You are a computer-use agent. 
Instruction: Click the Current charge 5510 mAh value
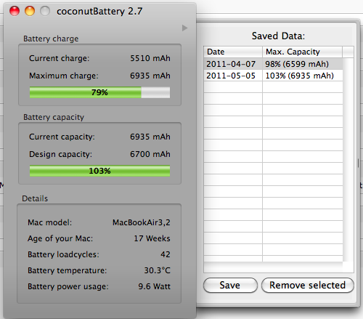point(150,58)
